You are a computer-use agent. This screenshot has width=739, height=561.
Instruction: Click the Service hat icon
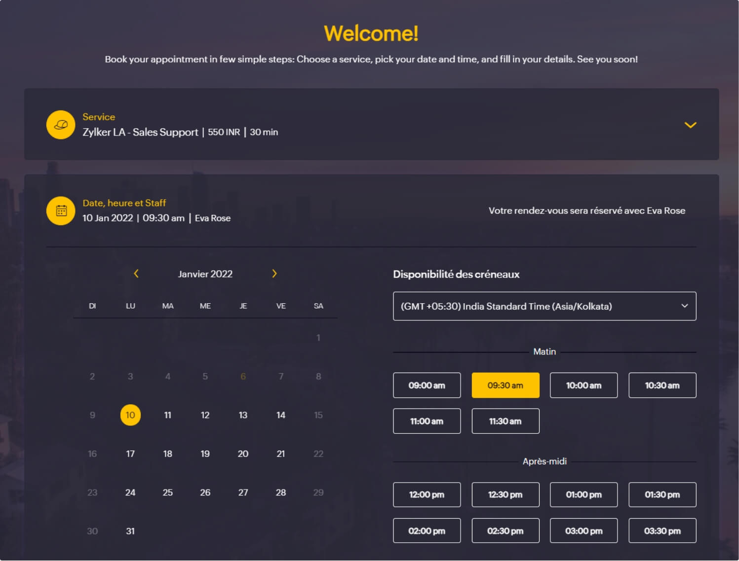[61, 125]
